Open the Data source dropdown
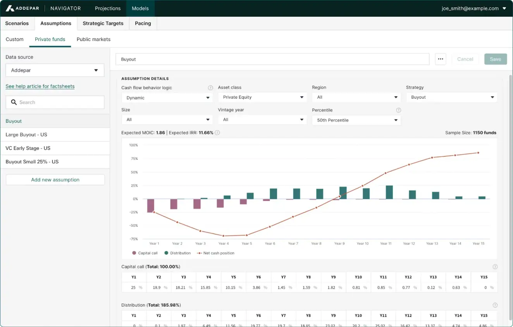The width and height of the screenshot is (513, 327). click(x=54, y=70)
